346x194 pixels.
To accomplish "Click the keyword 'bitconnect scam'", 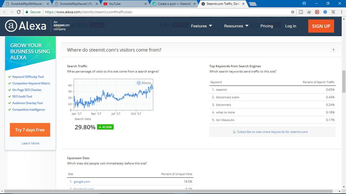I will [228, 97].
